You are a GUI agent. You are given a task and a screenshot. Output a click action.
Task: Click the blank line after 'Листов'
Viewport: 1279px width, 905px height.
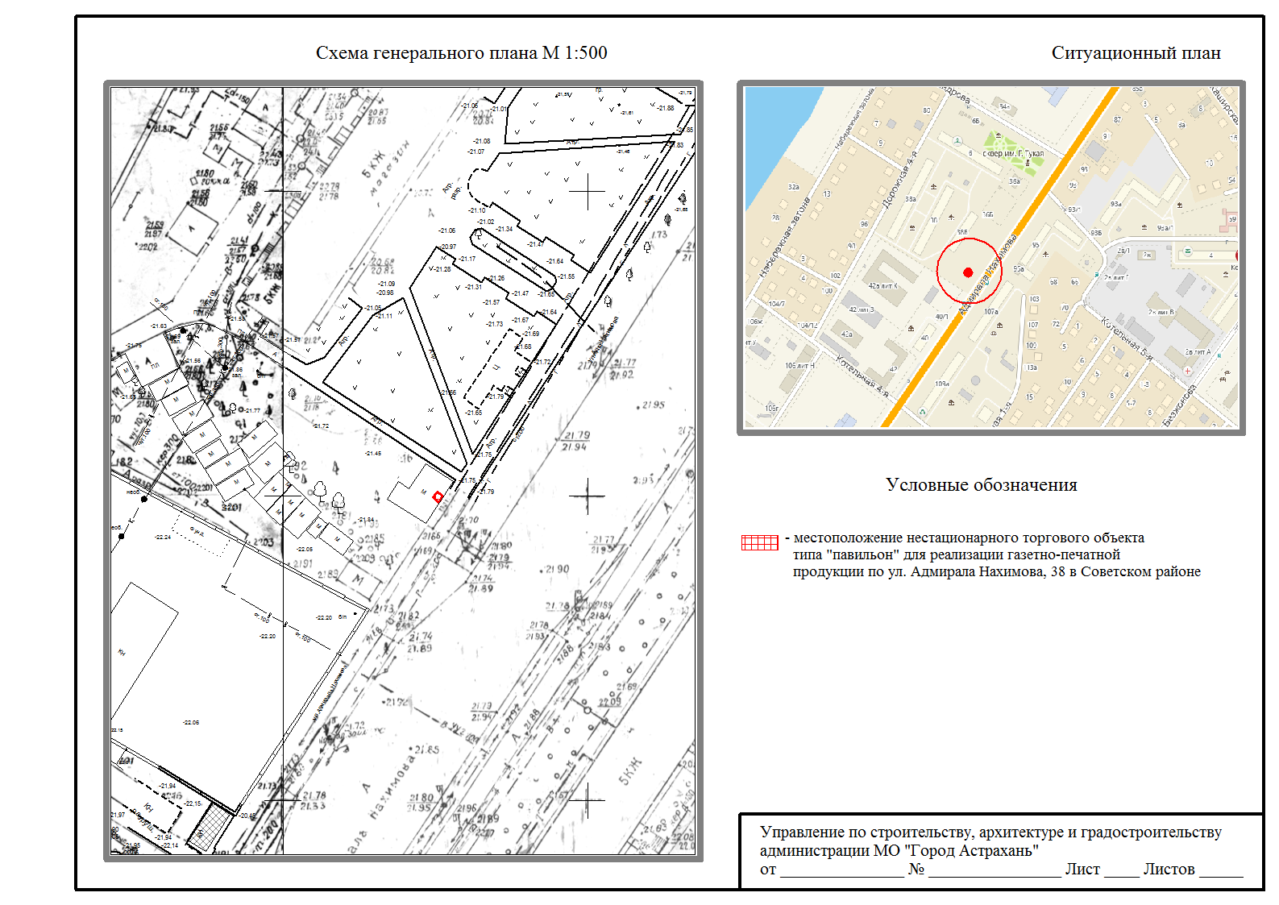click(x=1220, y=870)
